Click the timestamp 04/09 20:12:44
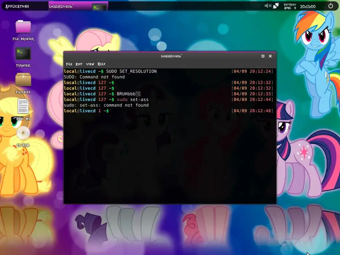 pos(252,100)
